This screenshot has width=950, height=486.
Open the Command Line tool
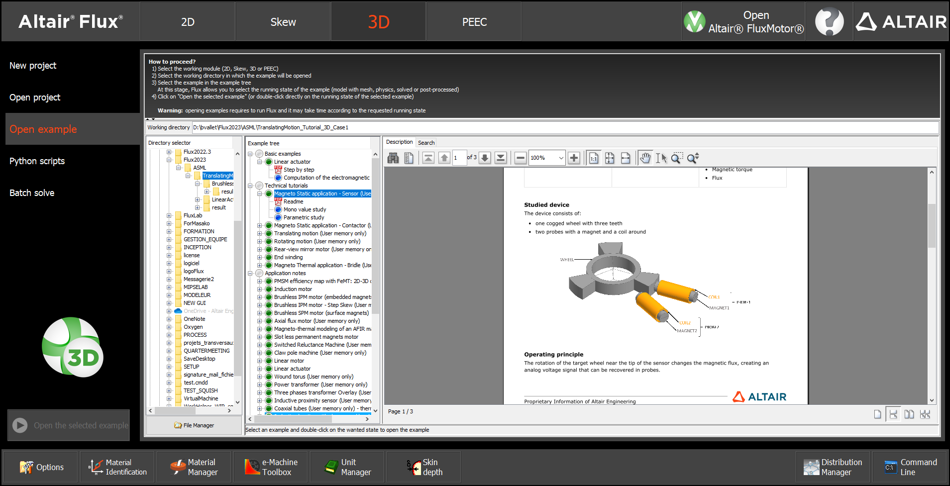coord(910,467)
